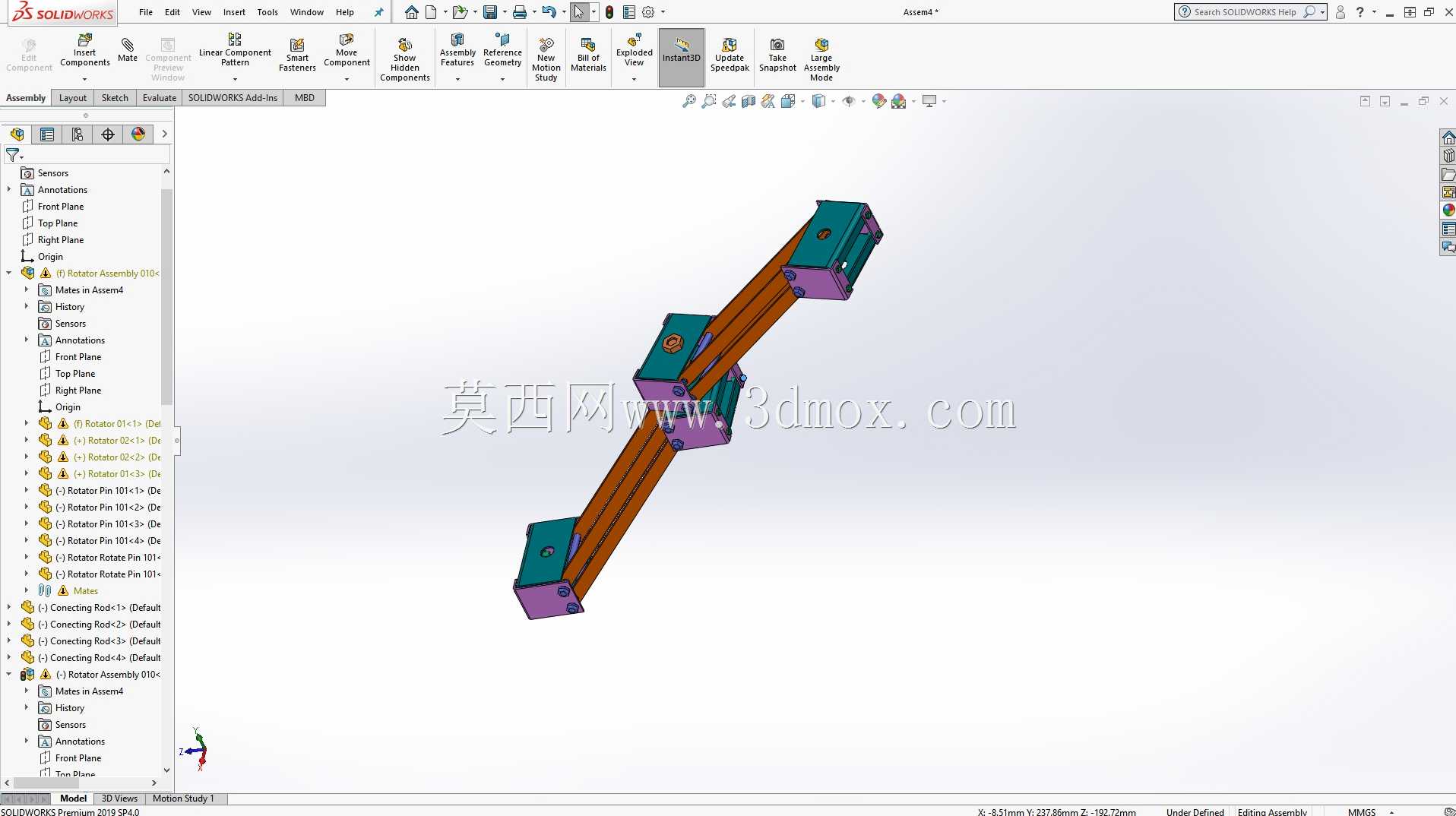
Task: Select the Move Component tool
Action: 347,50
